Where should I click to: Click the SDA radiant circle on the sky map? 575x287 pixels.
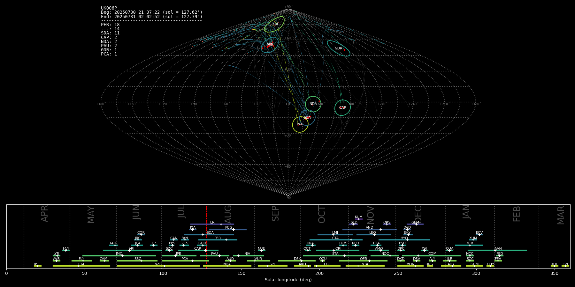pos(307,118)
